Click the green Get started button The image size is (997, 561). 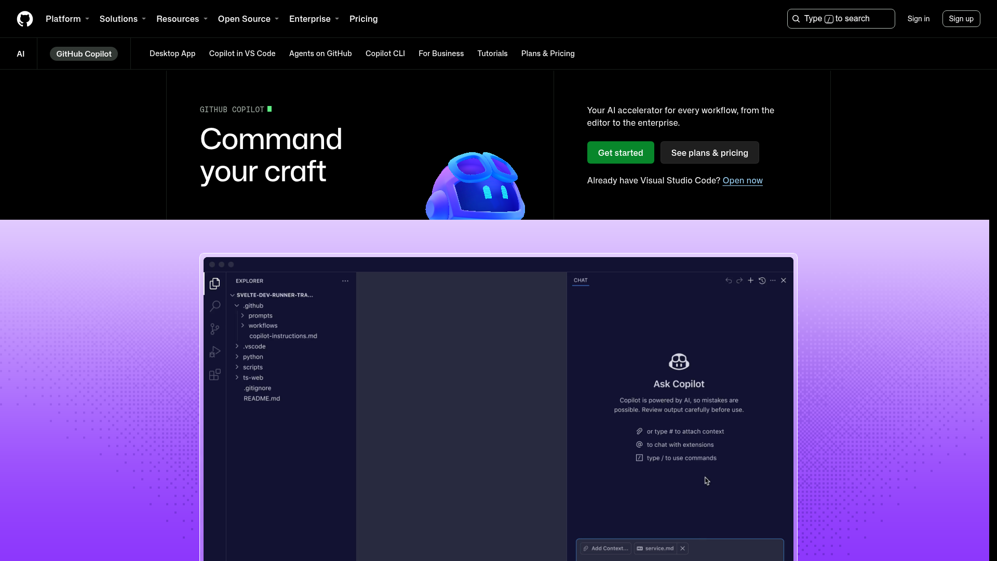tap(621, 153)
